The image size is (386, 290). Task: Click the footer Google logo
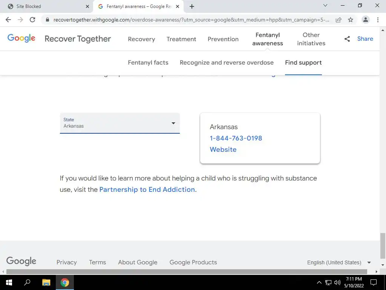pos(21,261)
